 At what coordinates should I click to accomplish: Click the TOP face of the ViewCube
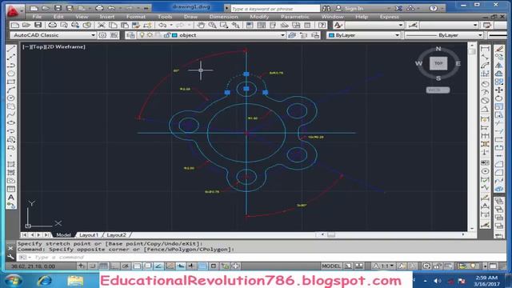click(x=438, y=63)
